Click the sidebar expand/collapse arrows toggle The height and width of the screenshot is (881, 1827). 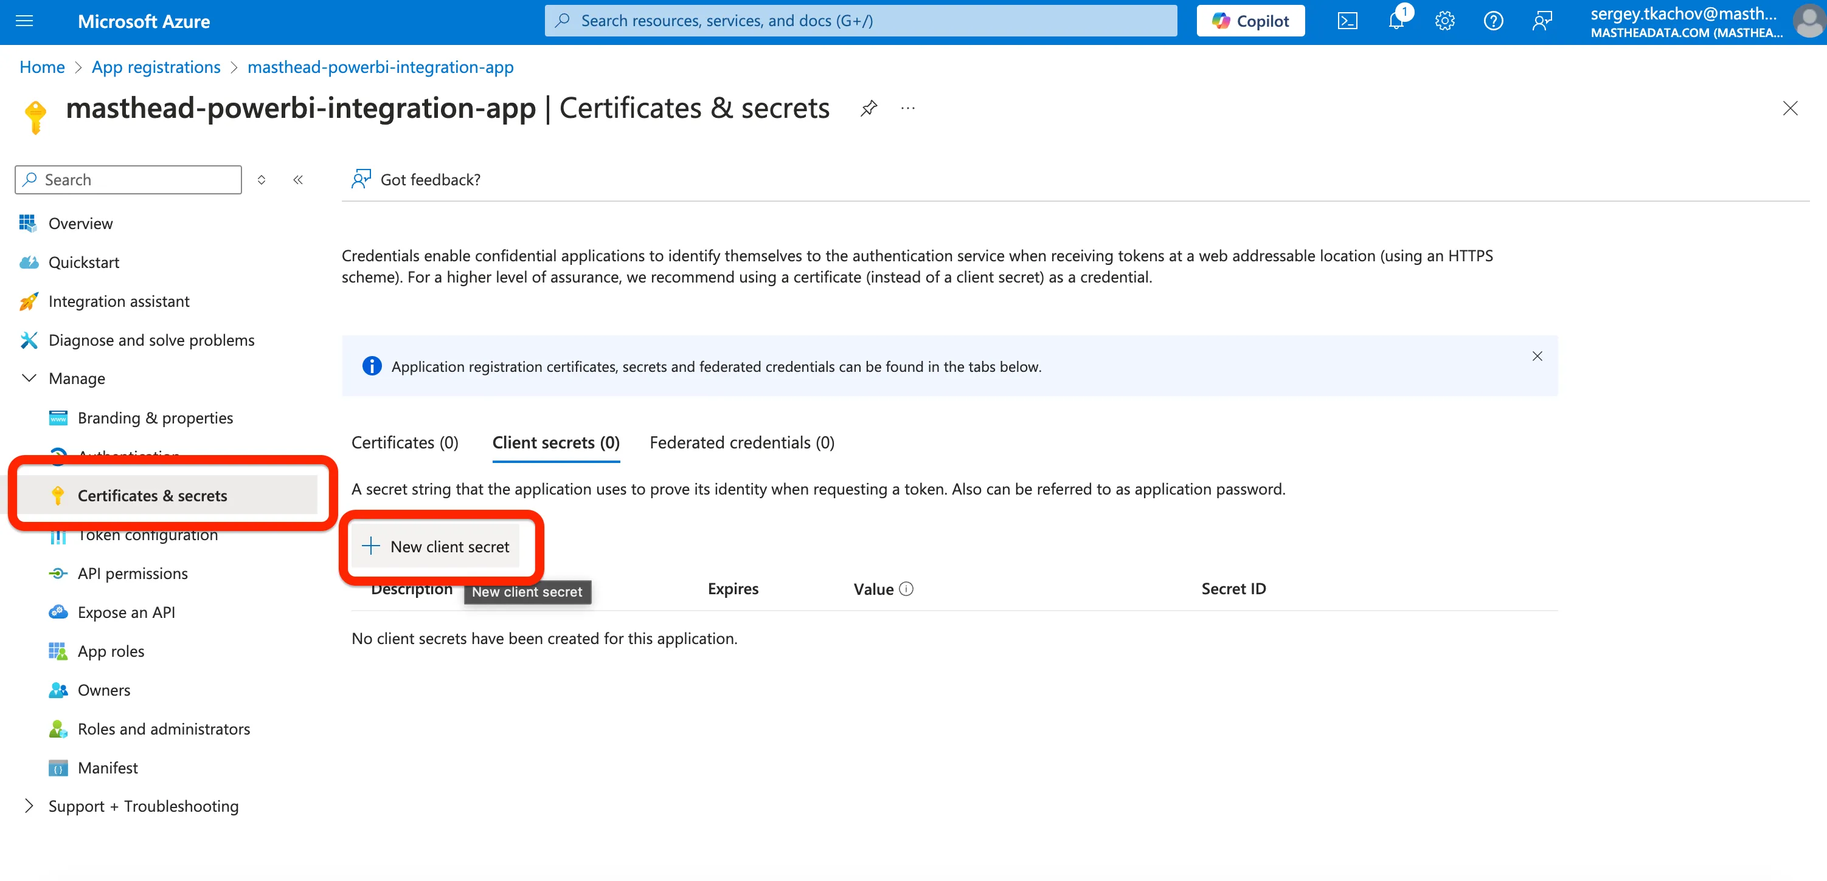[262, 180]
